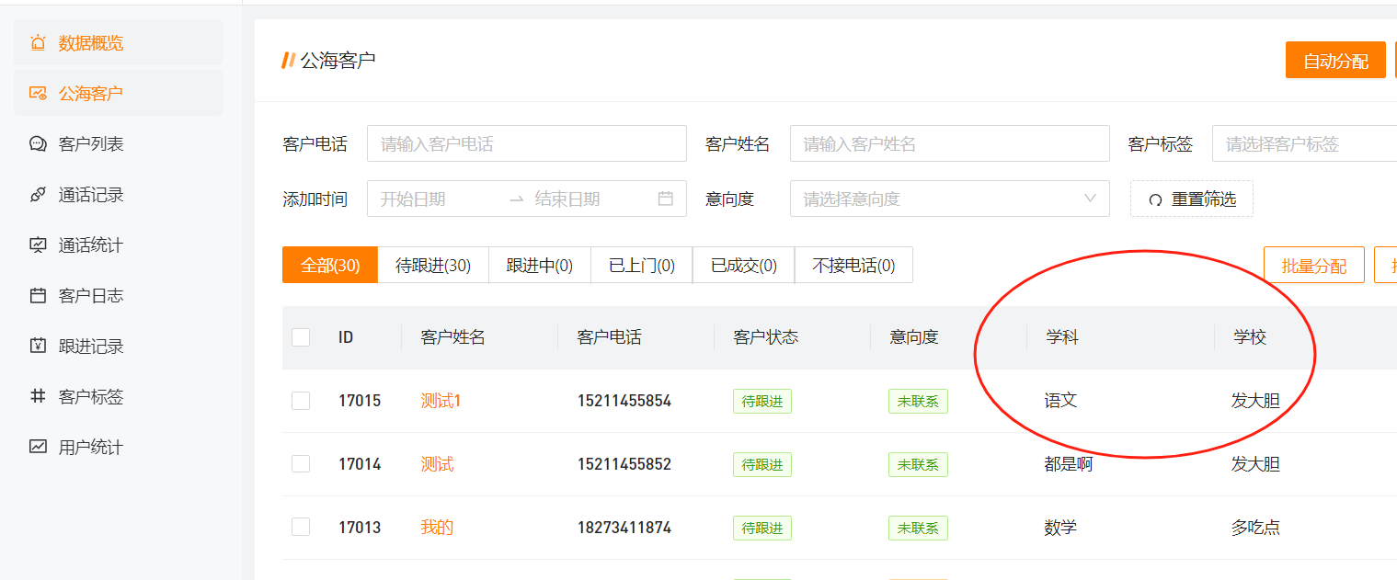Select the 已成交(0) tab

743,265
